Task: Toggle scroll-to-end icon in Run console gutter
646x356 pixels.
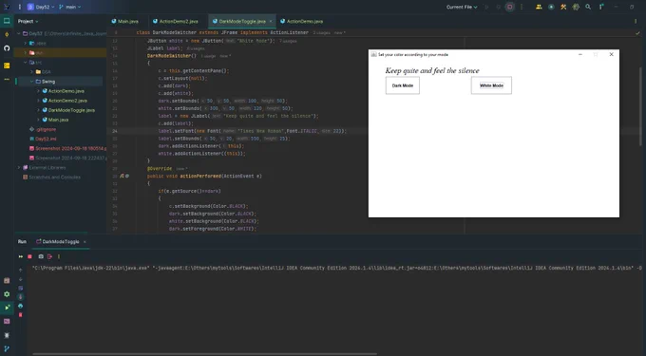Action: click(21, 297)
